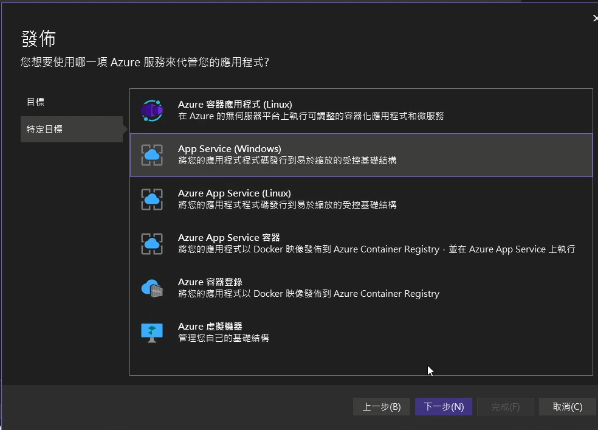
Task: Choose Azure 容器應用程式 (Linux) title
Action: point(235,105)
